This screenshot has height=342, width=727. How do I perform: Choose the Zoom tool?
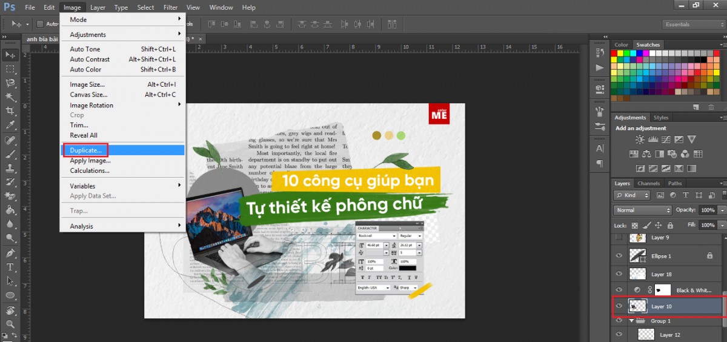10,324
